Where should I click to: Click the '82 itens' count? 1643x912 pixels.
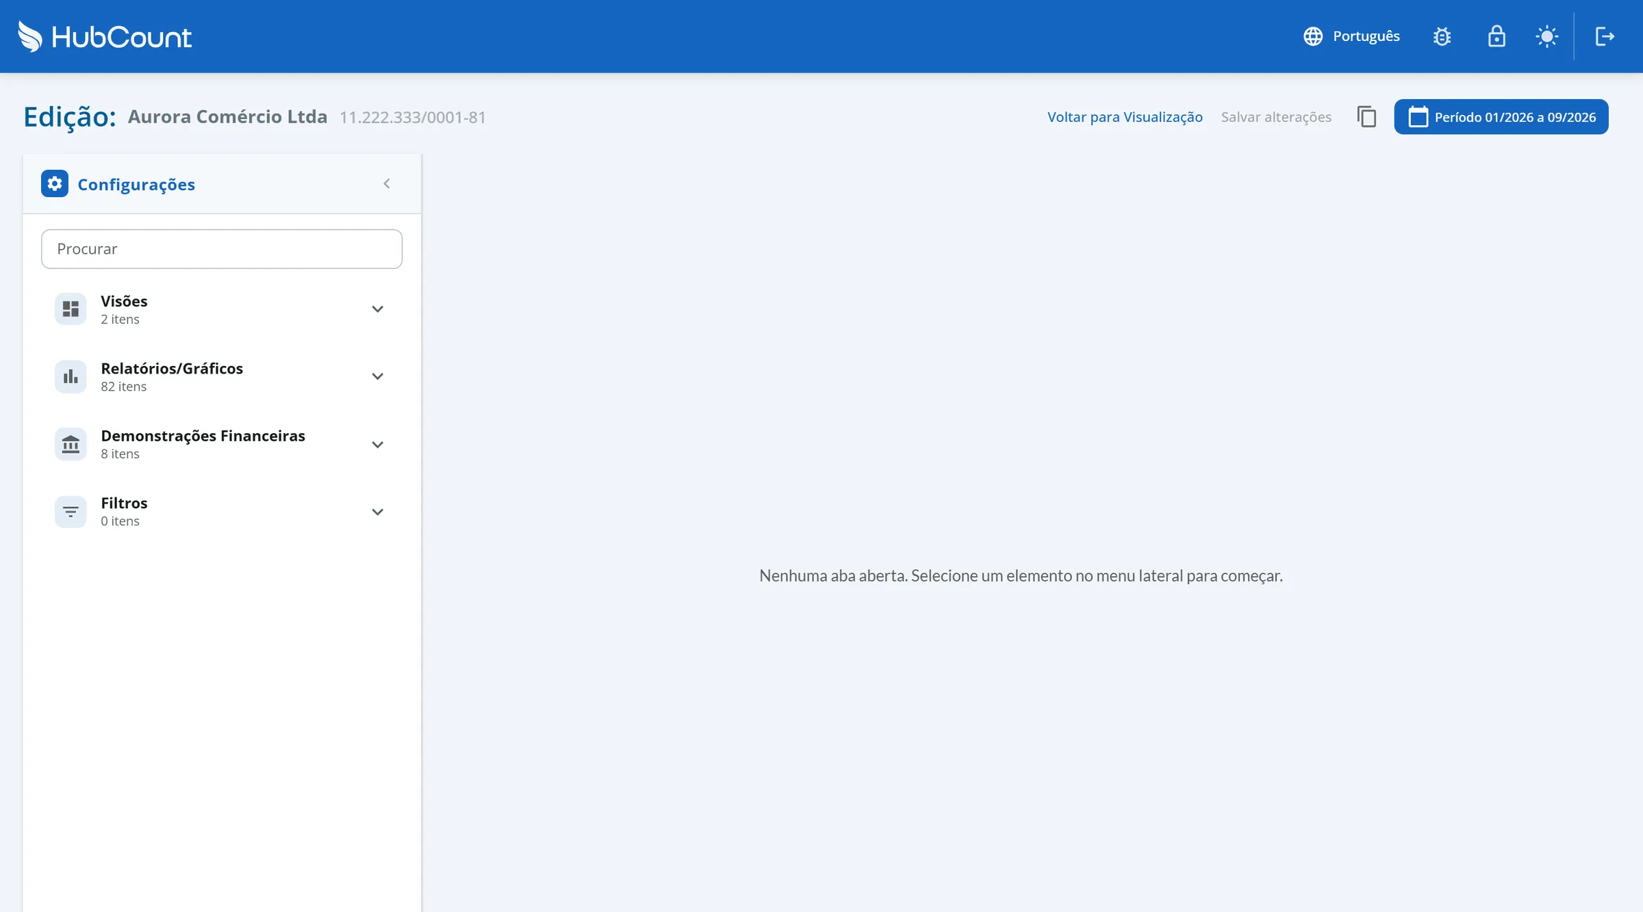[x=123, y=387]
